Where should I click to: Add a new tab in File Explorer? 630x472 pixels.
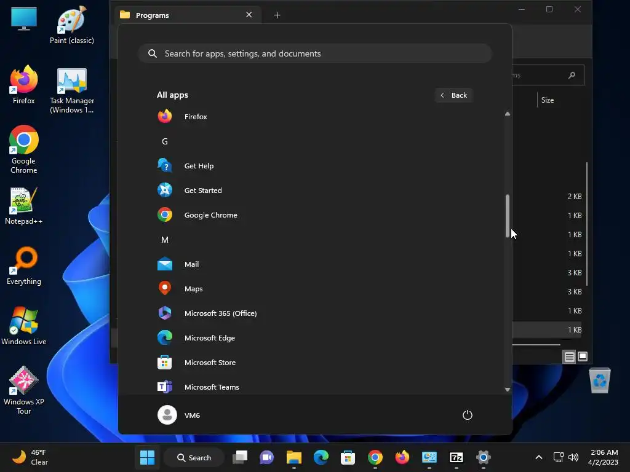coord(277,15)
